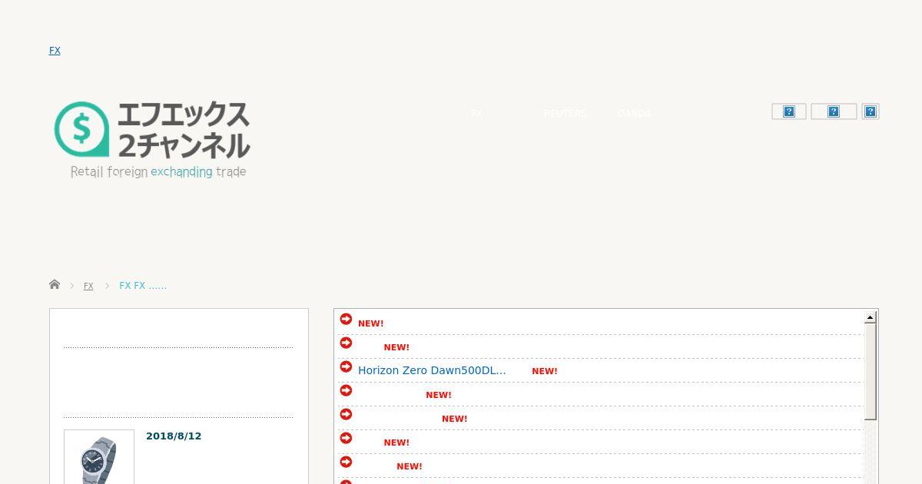Open the エフエックス2チャンネル site logo

coord(152,140)
